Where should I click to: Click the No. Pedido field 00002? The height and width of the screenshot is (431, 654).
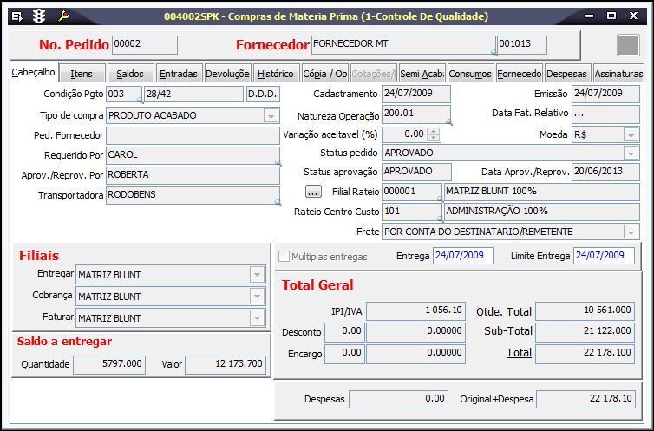click(x=145, y=44)
